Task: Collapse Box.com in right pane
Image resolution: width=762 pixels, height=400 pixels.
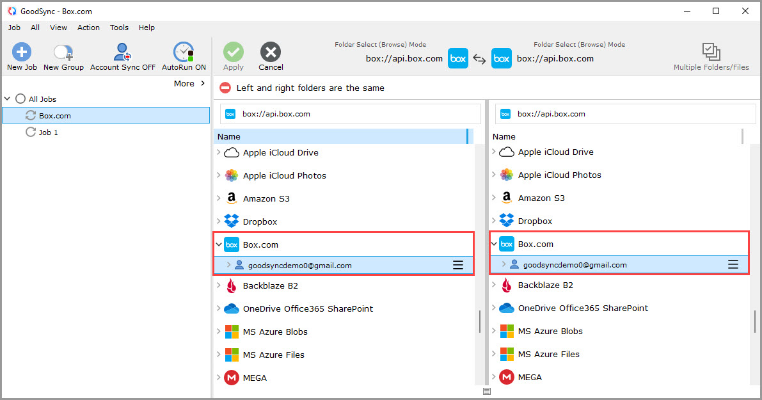Action: click(x=494, y=244)
